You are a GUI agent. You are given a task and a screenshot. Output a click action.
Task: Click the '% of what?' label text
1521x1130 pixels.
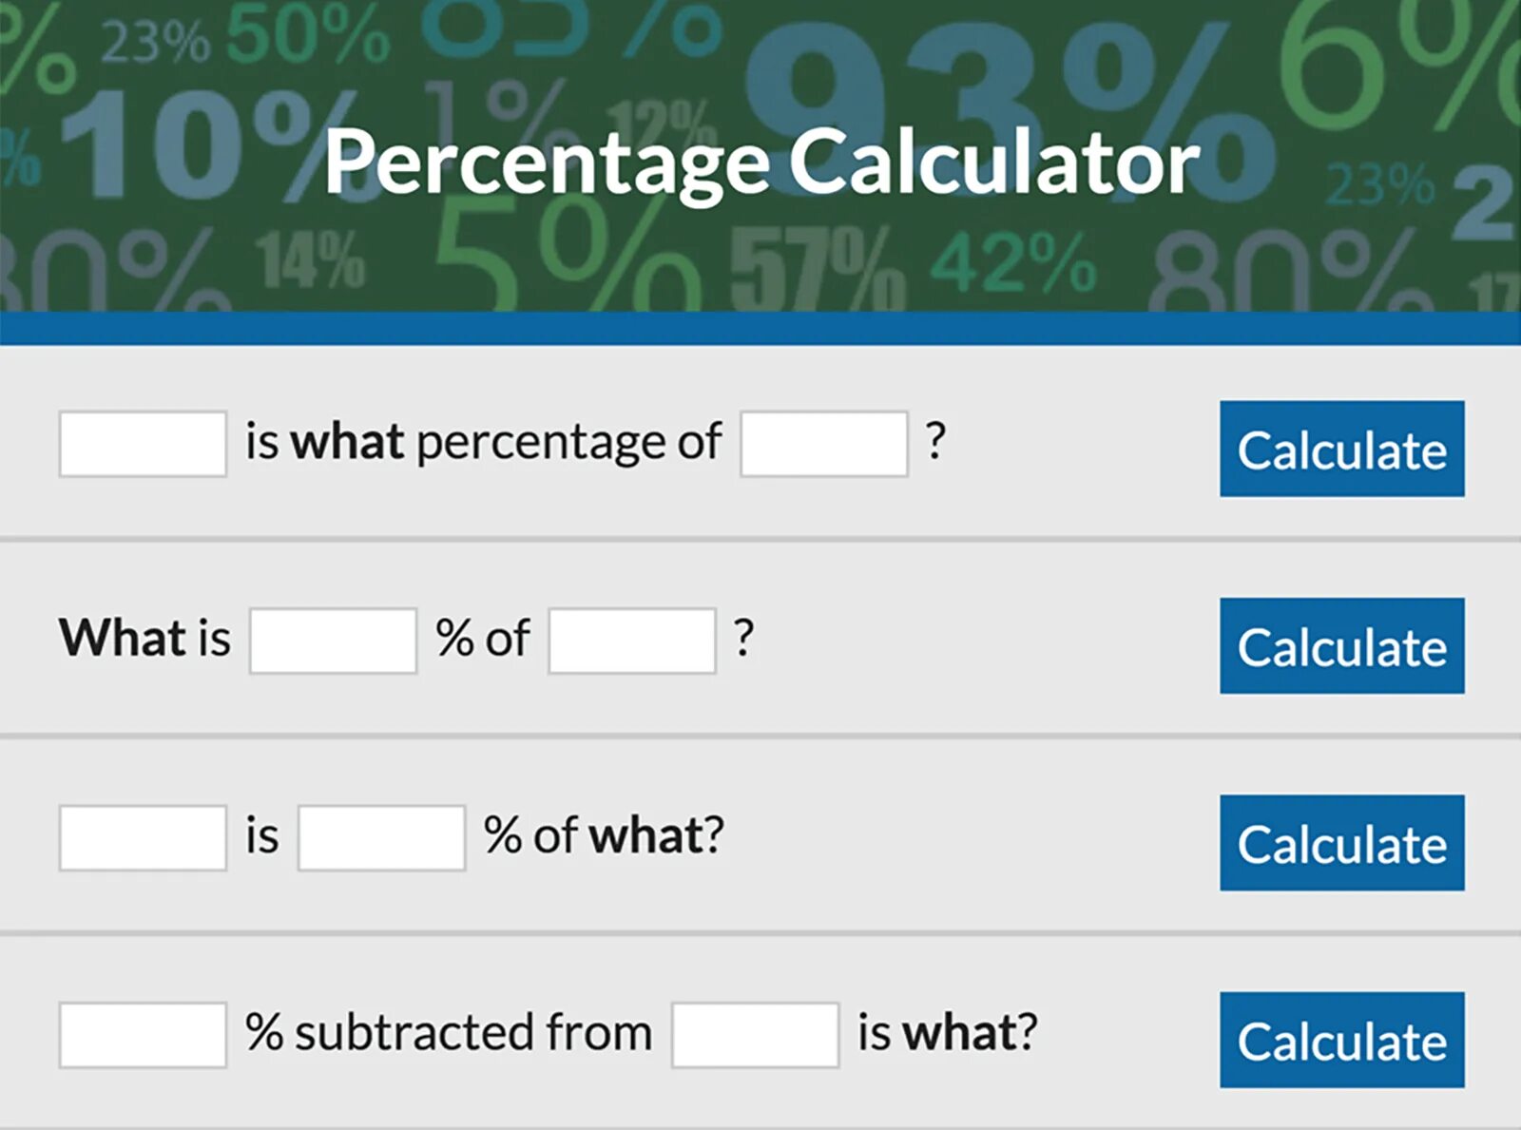[604, 835]
